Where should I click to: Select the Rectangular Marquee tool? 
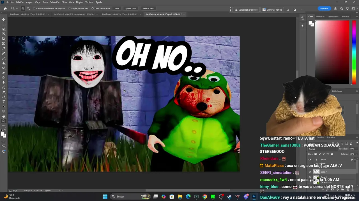click(4, 24)
